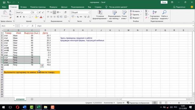Click the Удалить cells button

click(x=136, y=15)
